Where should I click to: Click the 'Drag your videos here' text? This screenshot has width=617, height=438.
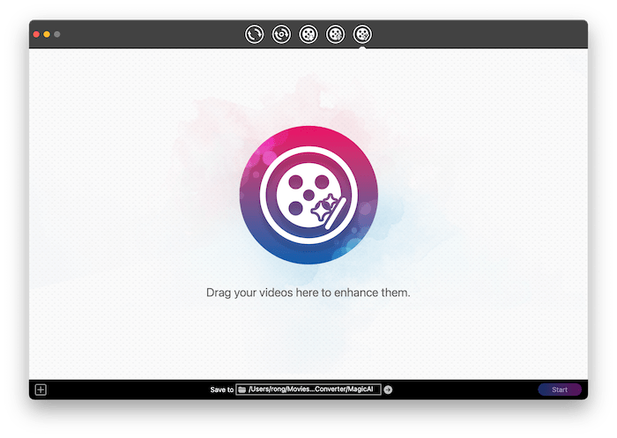[308, 292]
